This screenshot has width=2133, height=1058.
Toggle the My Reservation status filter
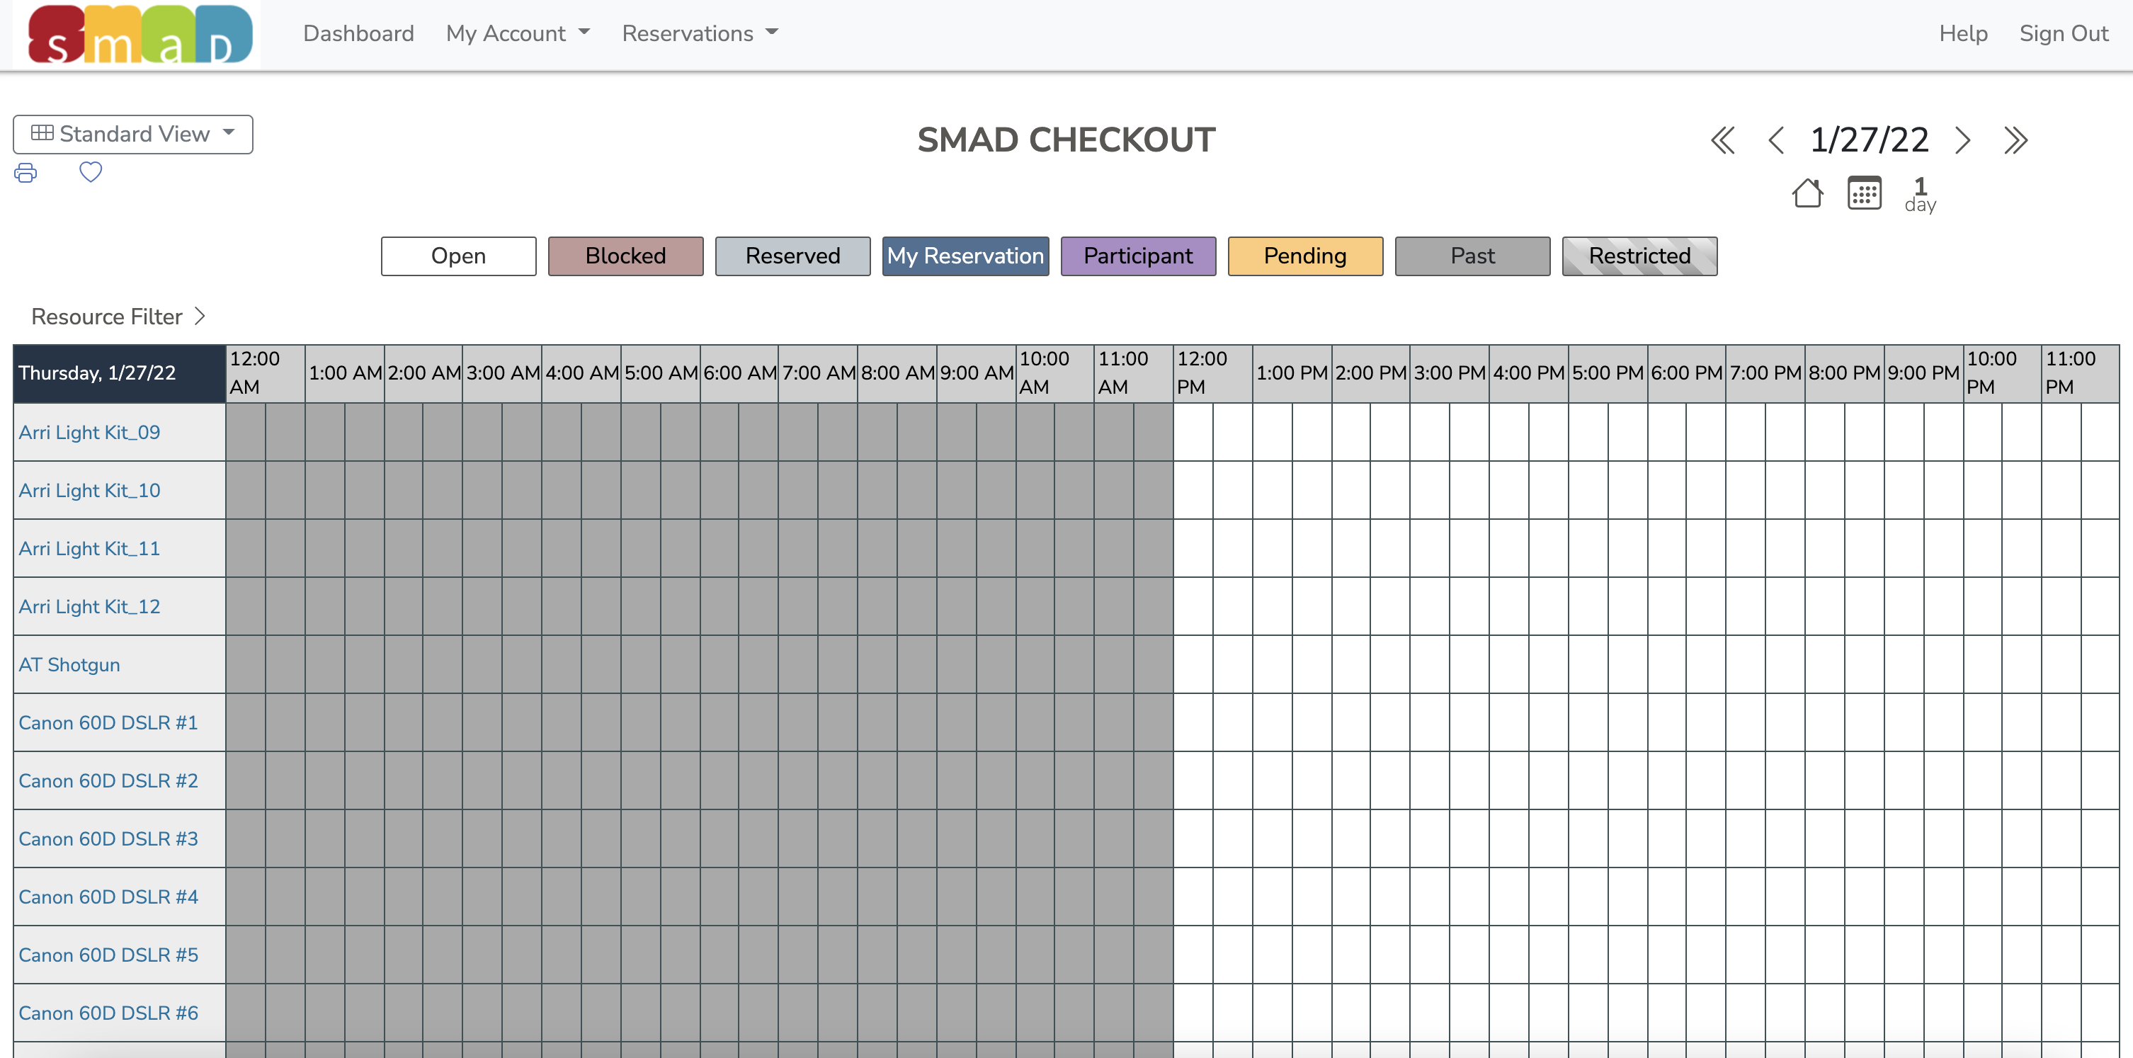966,256
